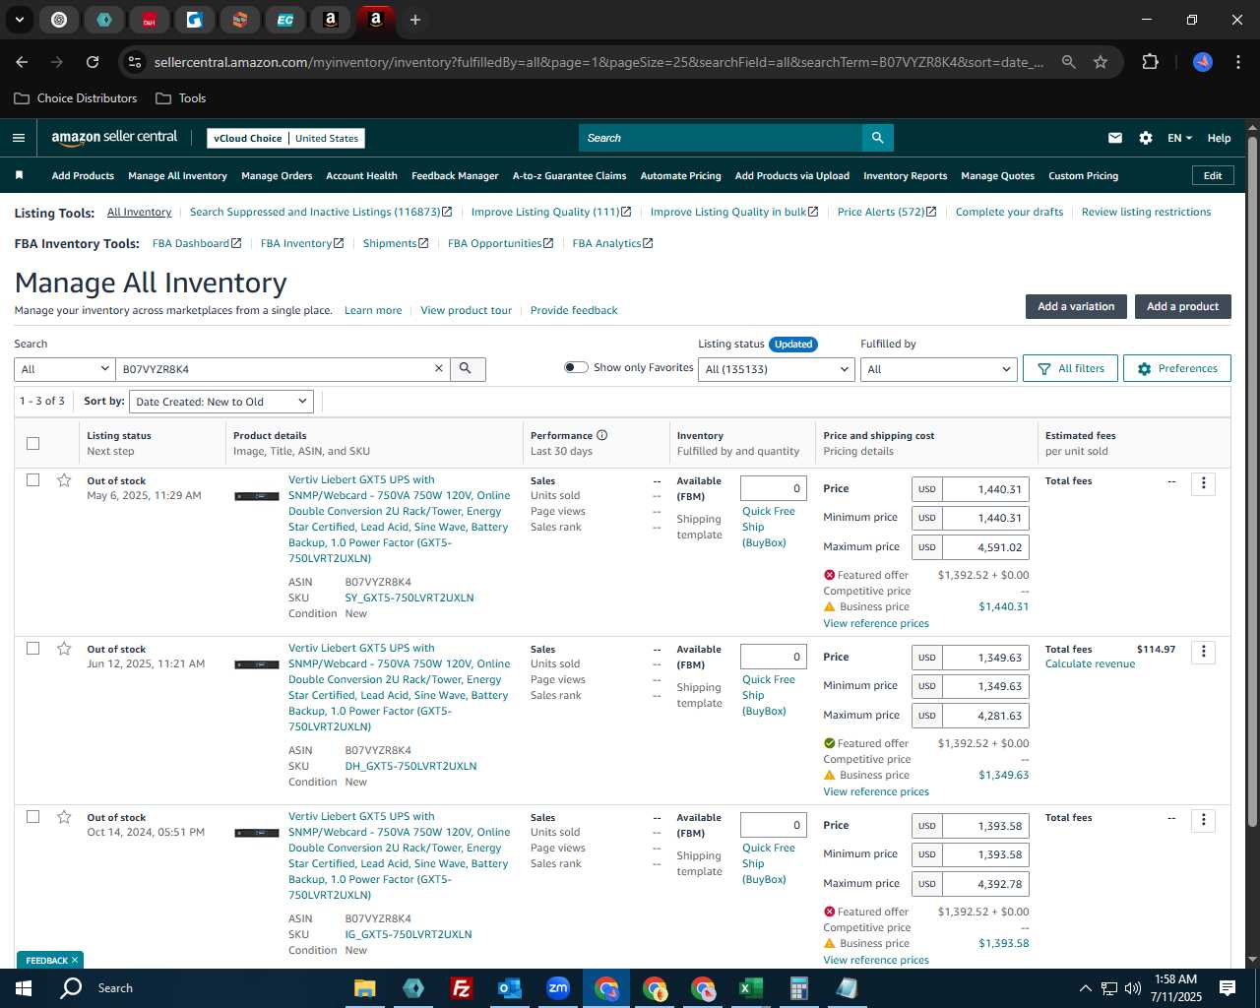Image resolution: width=1260 pixels, height=1008 pixels.
Task: Click the quantity field of DH_GXT5 listing
Action: [x=773, y=657]
